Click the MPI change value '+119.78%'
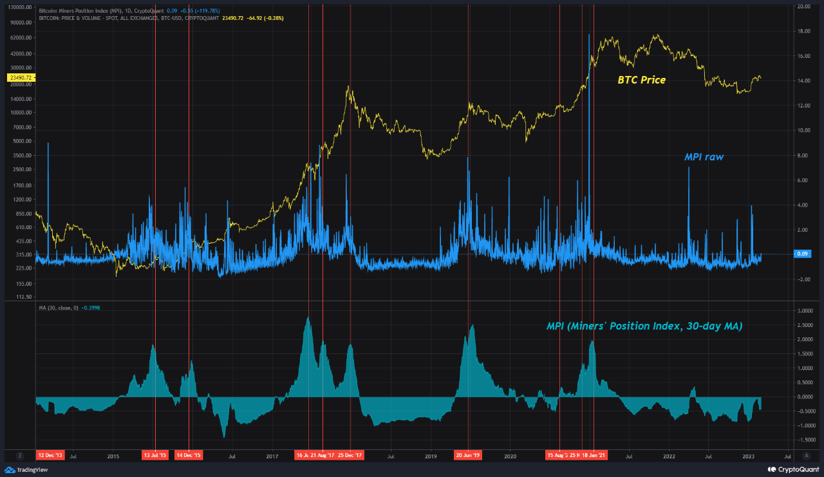The height and width of the screenshot is (477, 824). [x=207, y=11]
